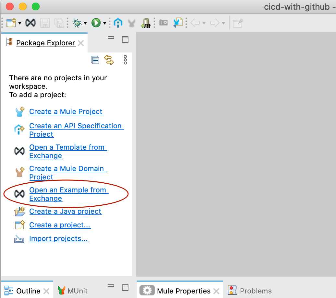Viewport: 336px width, 298px height.
Task: Click the pin/attach icon at toolbar end
Action: 238,23
